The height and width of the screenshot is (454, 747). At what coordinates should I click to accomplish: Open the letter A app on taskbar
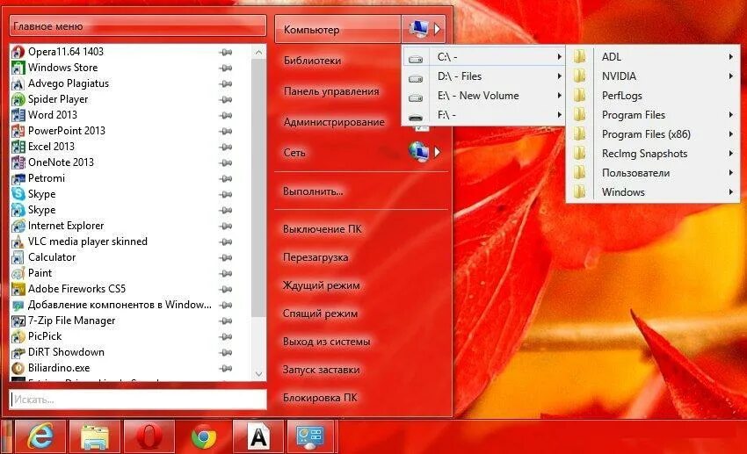(x=258, y=436)
